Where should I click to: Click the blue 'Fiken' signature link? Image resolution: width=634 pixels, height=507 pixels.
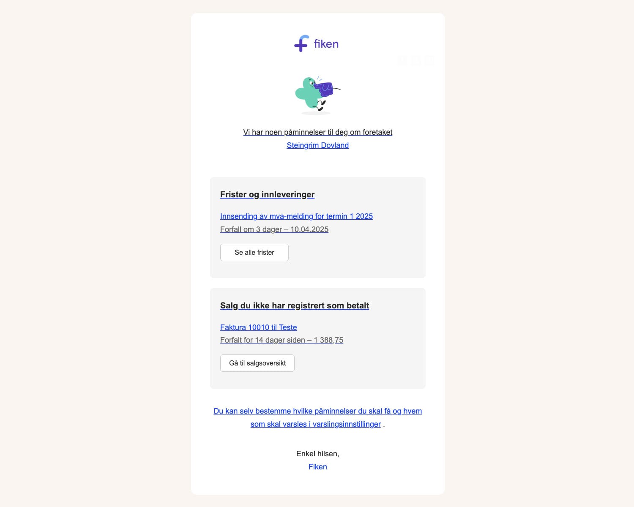(x=318, y=467)
